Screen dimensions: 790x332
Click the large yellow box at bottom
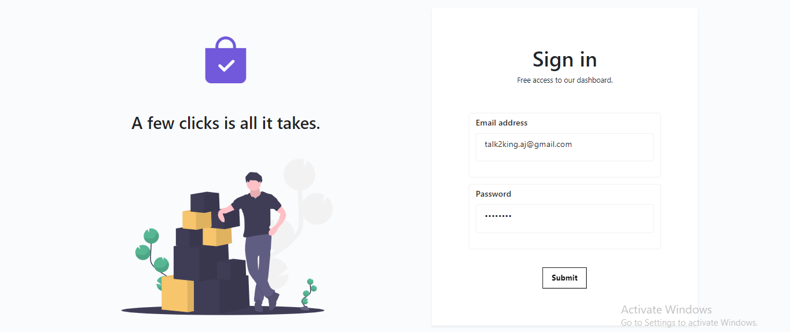tap(178, 294)
